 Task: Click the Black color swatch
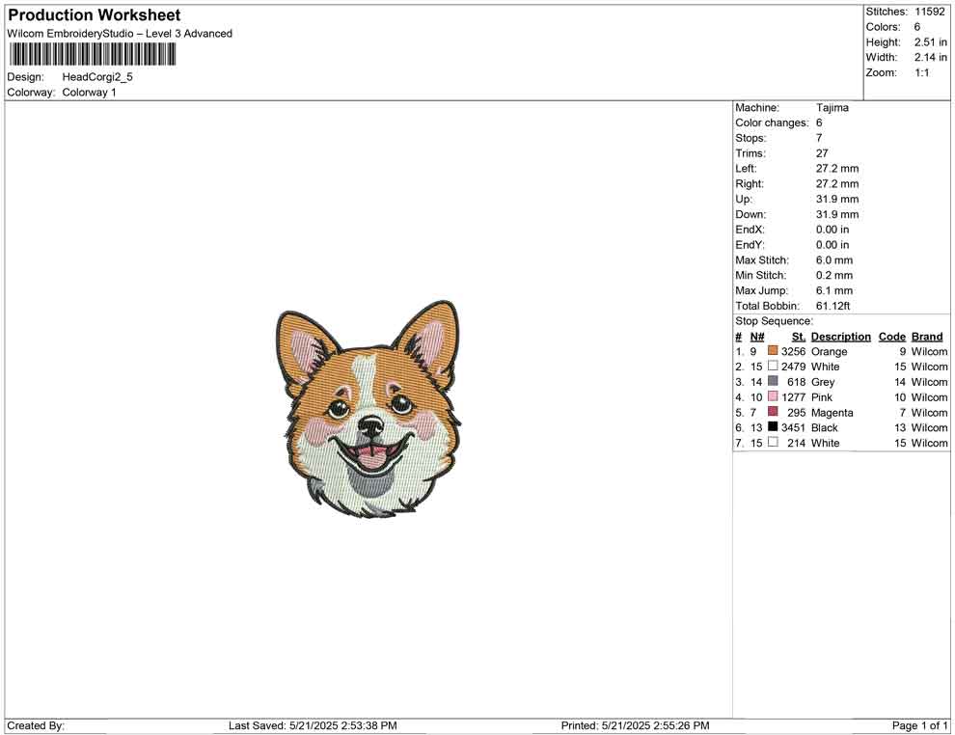[773, 427]
